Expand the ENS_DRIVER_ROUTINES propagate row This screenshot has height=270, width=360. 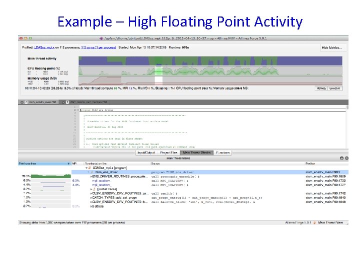[91, 176]
